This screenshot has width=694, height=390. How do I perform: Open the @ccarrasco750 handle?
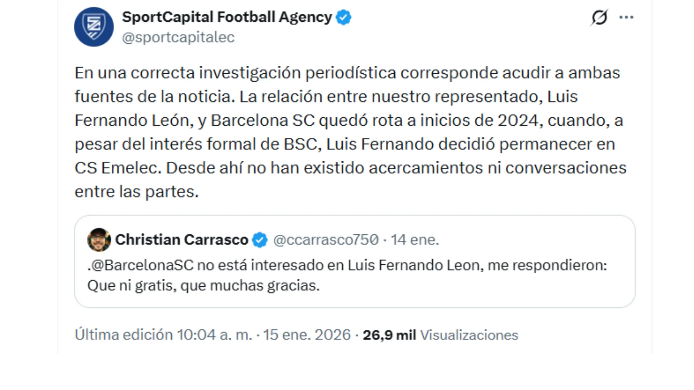coord(326,239)
